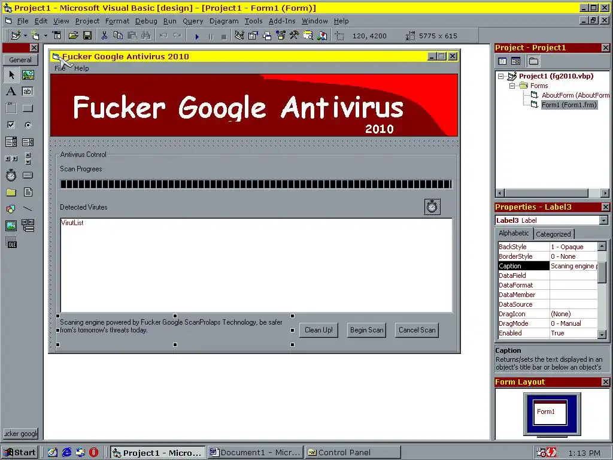Viewport: 613px width, 460px height.
Task: Select the DriveListBox control tool
Action: click(x=28, y=175)
